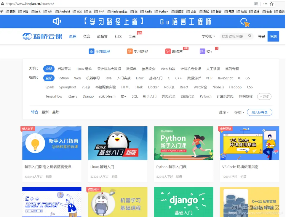Filter by Python tag
Screen dimensions: 286x217
pos(63,78)
